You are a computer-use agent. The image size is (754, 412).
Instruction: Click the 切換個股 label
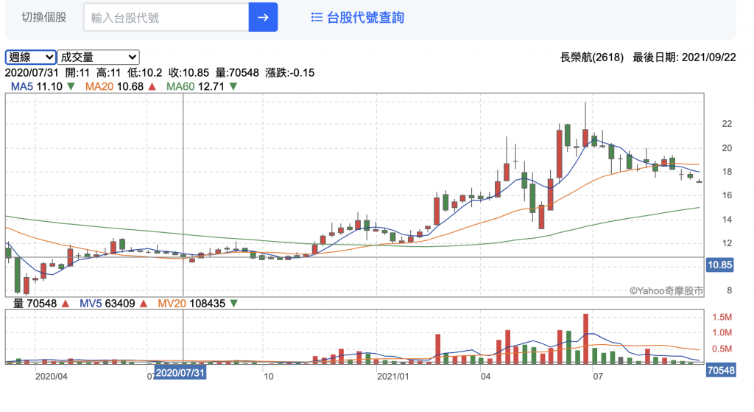(43, 18)
